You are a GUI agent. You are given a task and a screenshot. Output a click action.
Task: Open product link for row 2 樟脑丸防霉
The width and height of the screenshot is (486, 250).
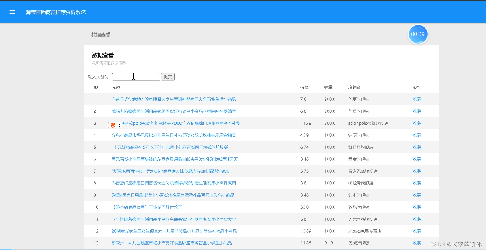(174, 111)
